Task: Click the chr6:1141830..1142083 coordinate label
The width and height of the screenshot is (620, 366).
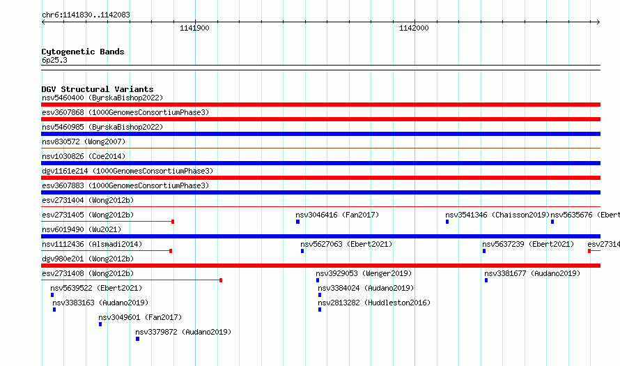Action: coord(86,15)
